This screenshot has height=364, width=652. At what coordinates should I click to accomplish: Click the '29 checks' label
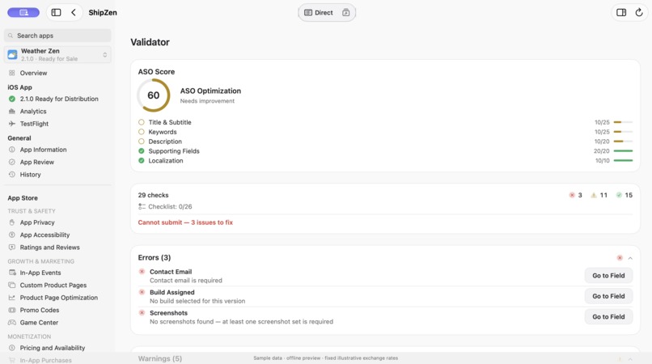pyautogui.click(x=153, y=195)
